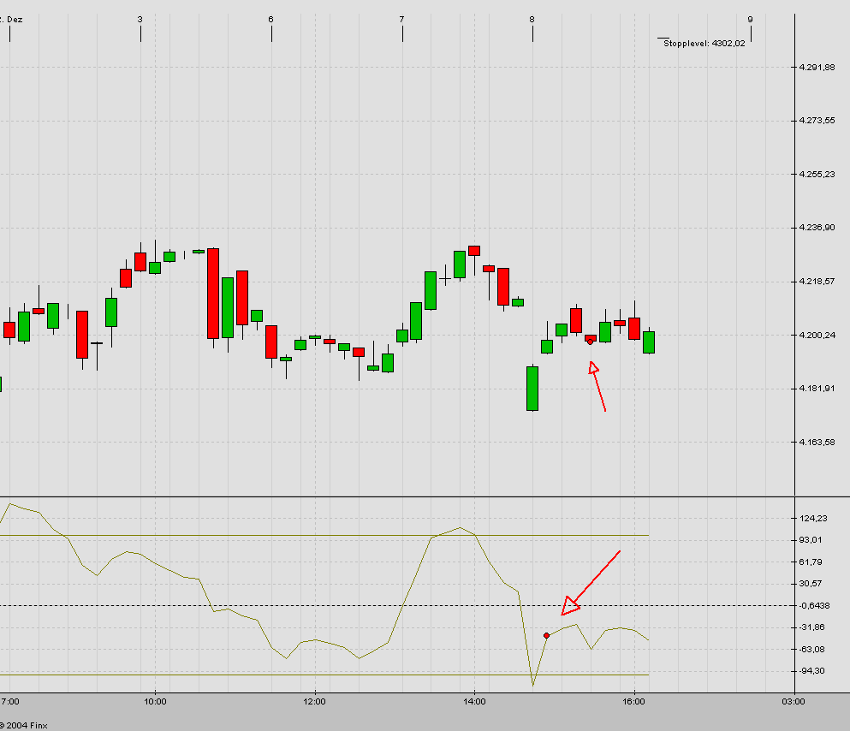Click the day 9 date marker
Screen dimensions: 850x731
click(x=751, y=20)
